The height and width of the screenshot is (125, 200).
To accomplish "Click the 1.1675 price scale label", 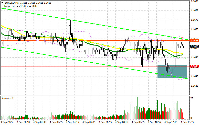I will tap(195, 10).
